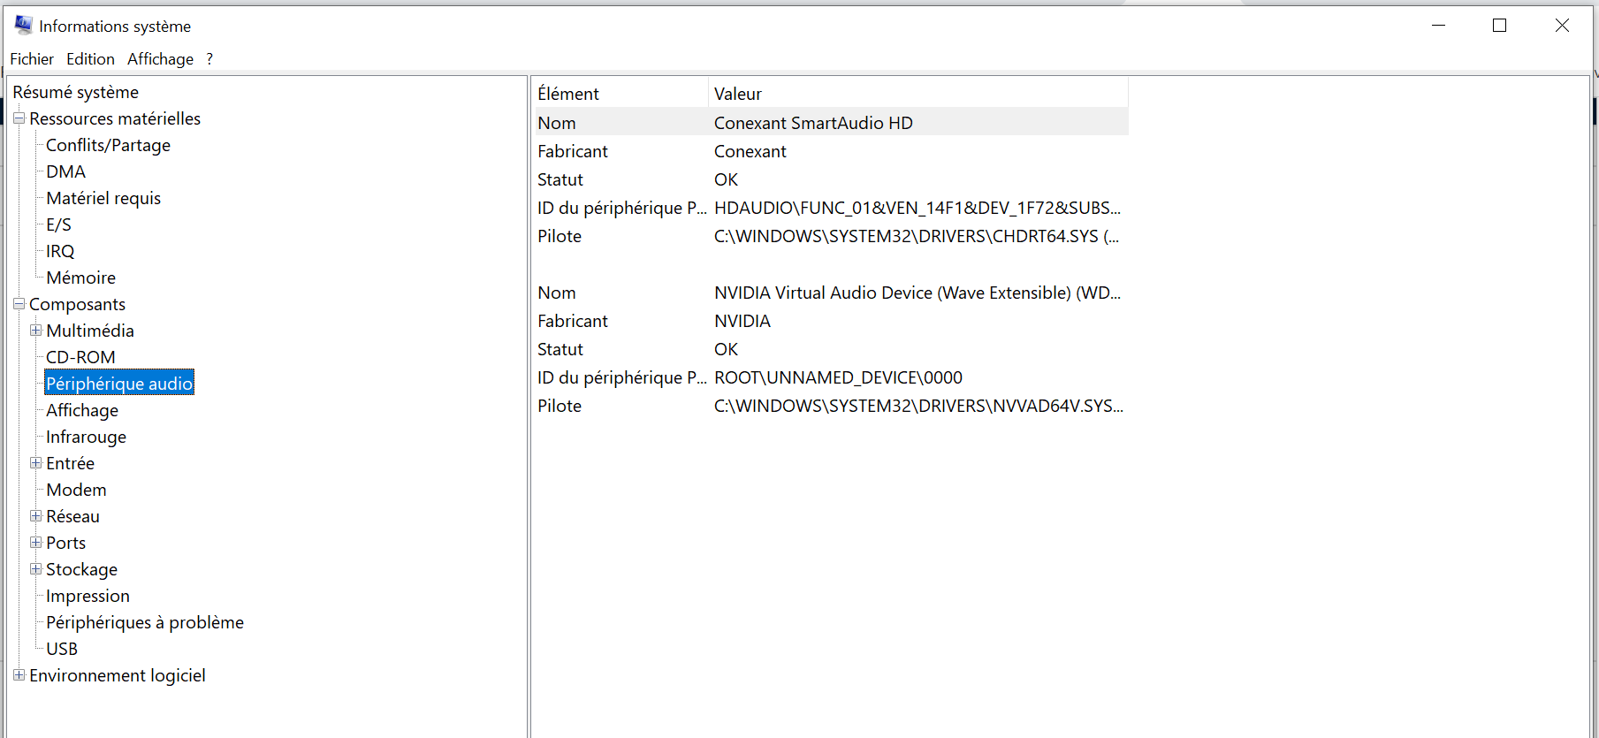Select Réseau tree item

coord(72,516)
